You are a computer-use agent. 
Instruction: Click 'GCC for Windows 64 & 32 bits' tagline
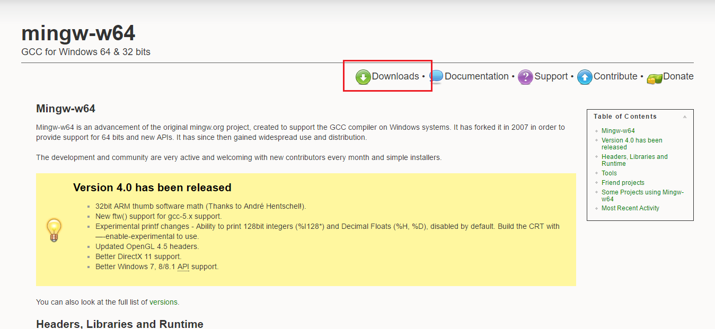(86, 52)
